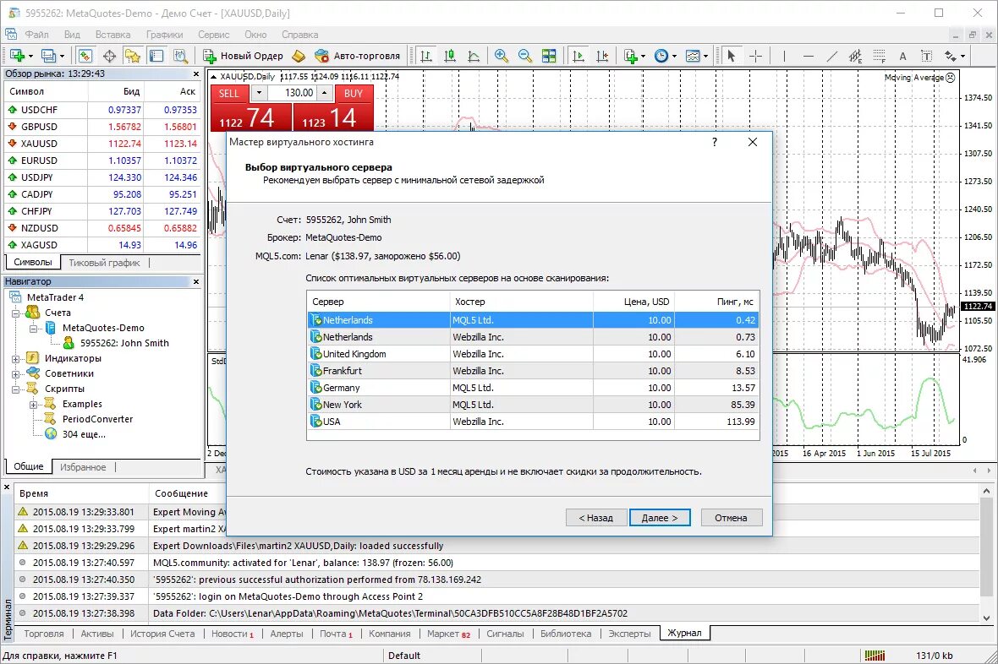Screen dimensions: 998x664
Task: Select the Germany MQL5 Ltd. server row
Action: point(534,387)
